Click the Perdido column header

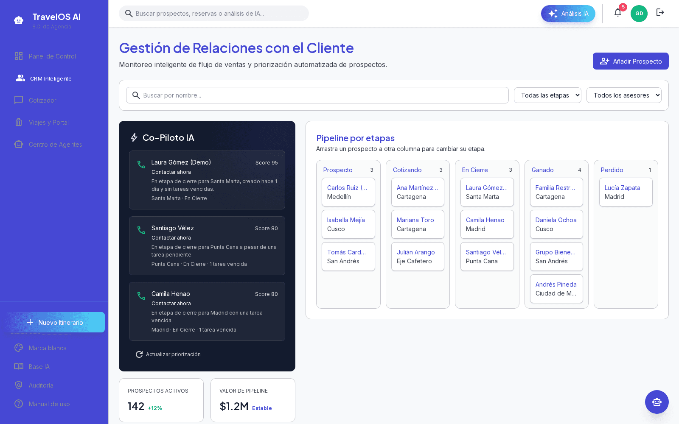pos(612,170)
